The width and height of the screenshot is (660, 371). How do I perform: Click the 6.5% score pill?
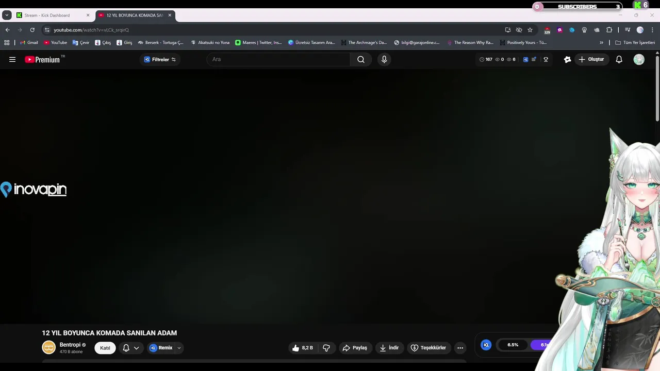pos(513,345)
